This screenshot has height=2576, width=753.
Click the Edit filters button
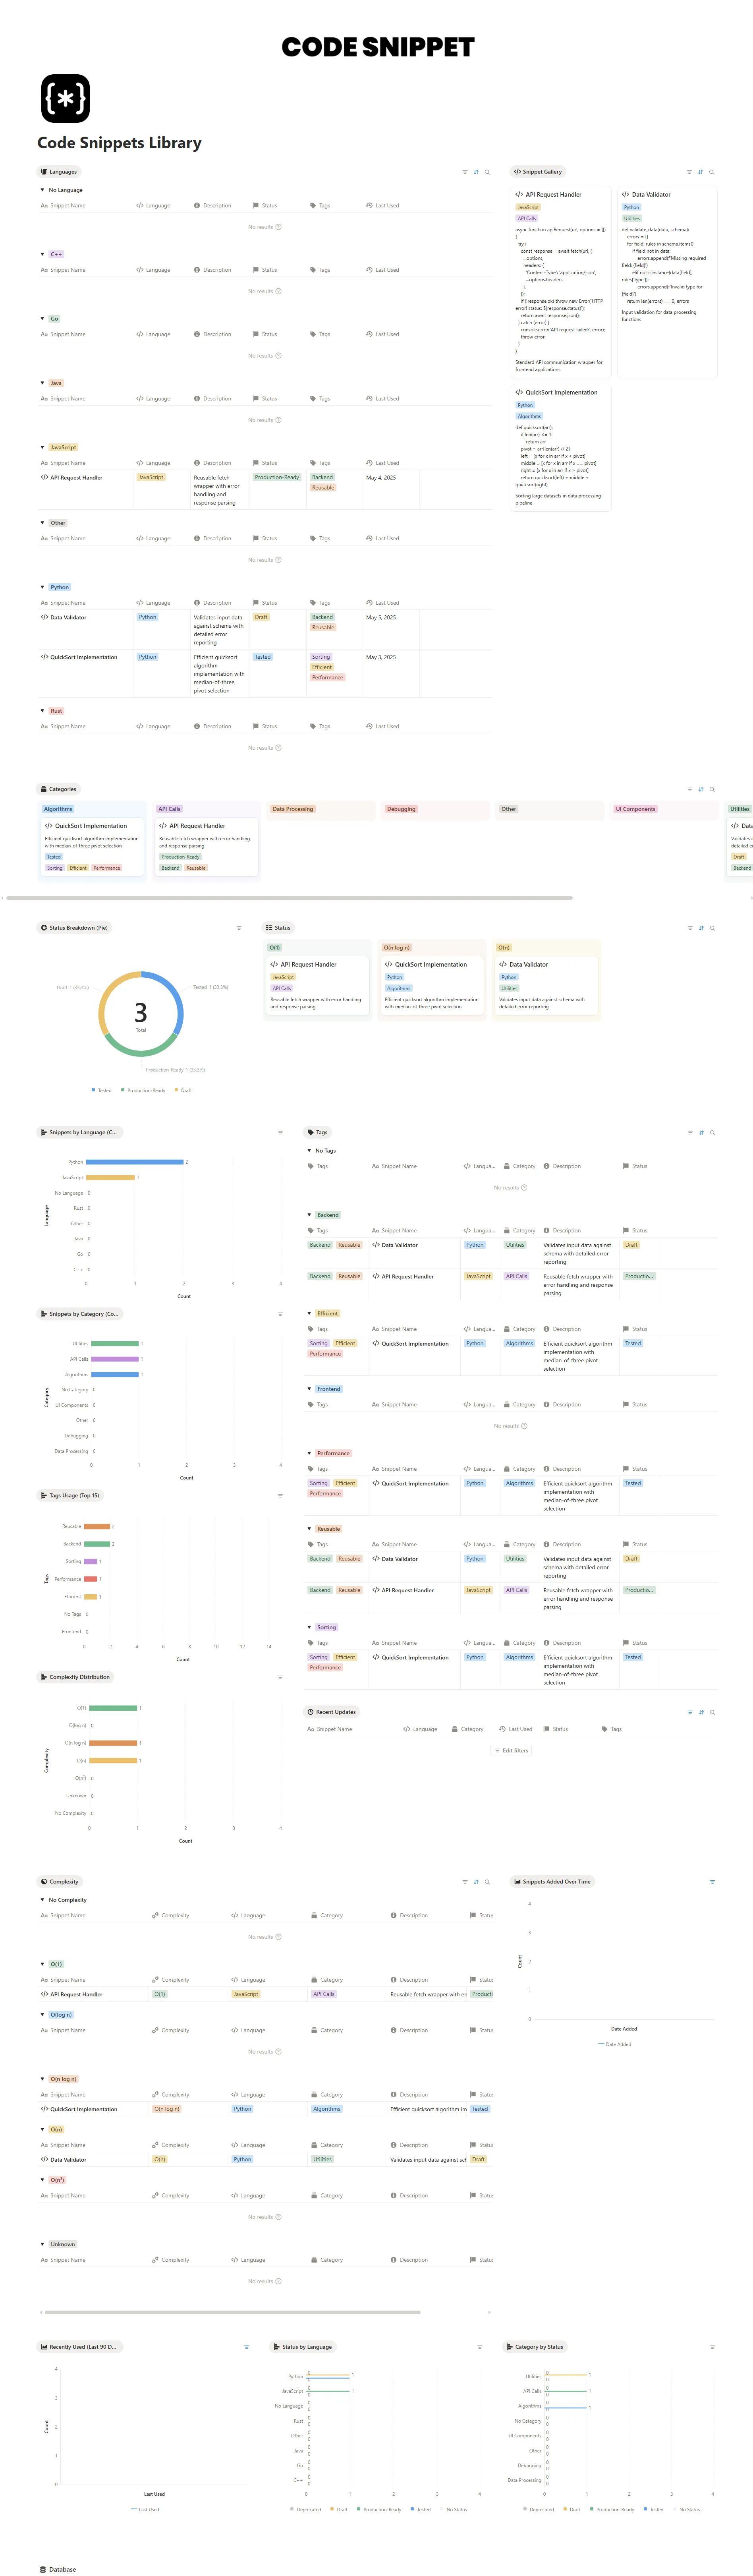[511, 1751]
